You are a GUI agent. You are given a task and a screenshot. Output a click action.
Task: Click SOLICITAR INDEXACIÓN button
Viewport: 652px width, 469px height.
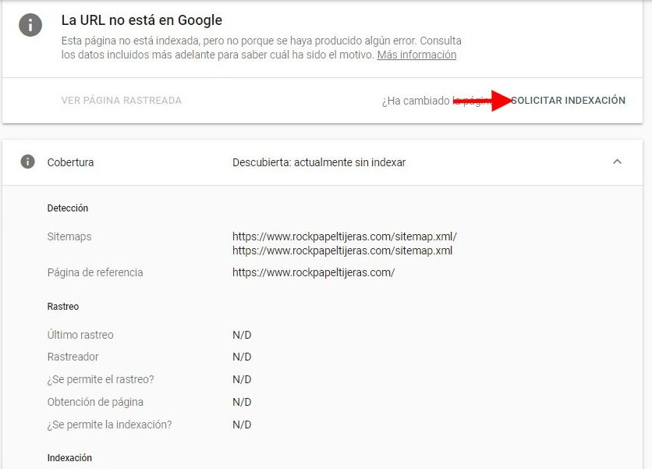[568, 101]
